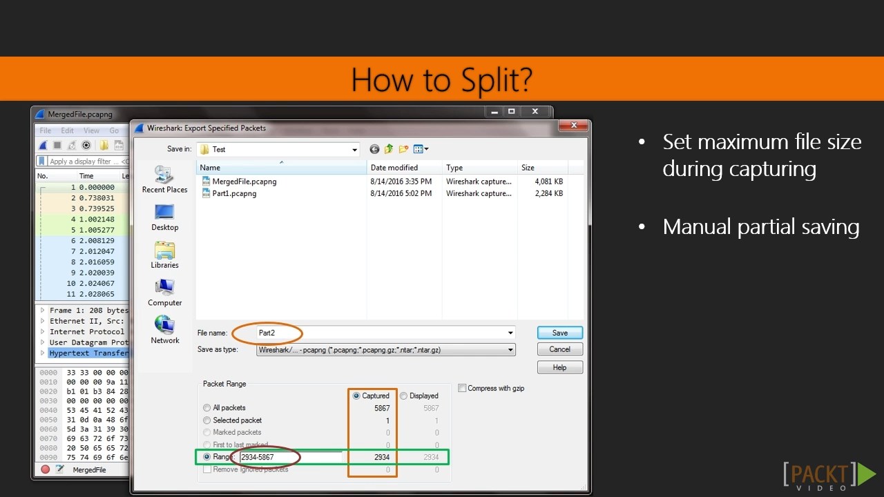
Task: Select the Captured radio button
Action: coord(356,396)
